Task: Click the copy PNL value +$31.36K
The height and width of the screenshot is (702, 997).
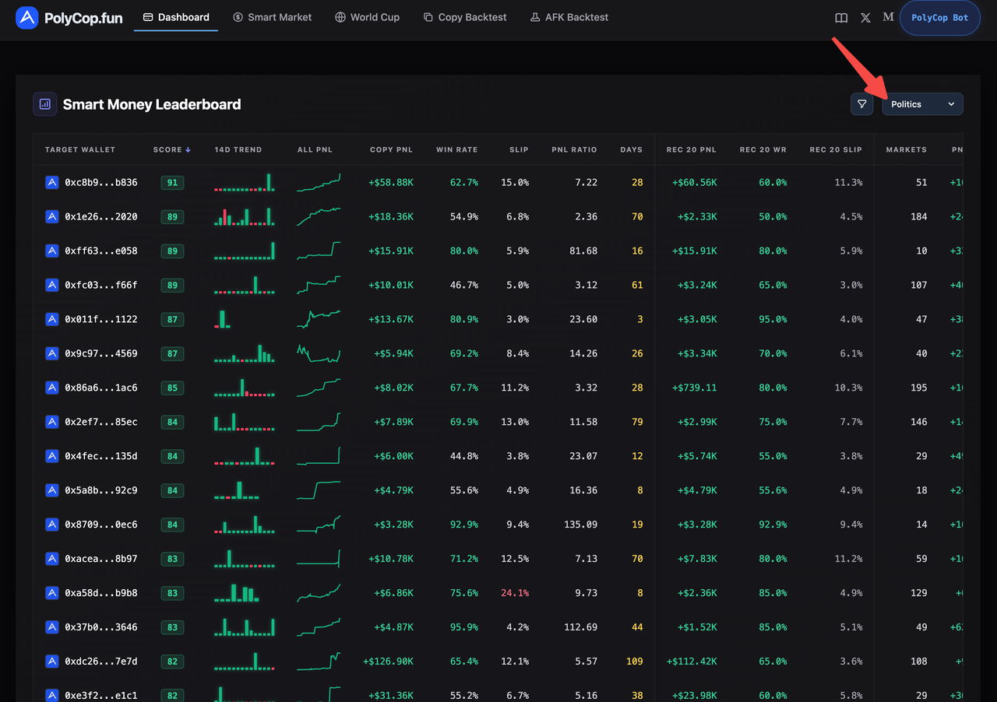Action: pyautogui.click(x=391, y=695)
